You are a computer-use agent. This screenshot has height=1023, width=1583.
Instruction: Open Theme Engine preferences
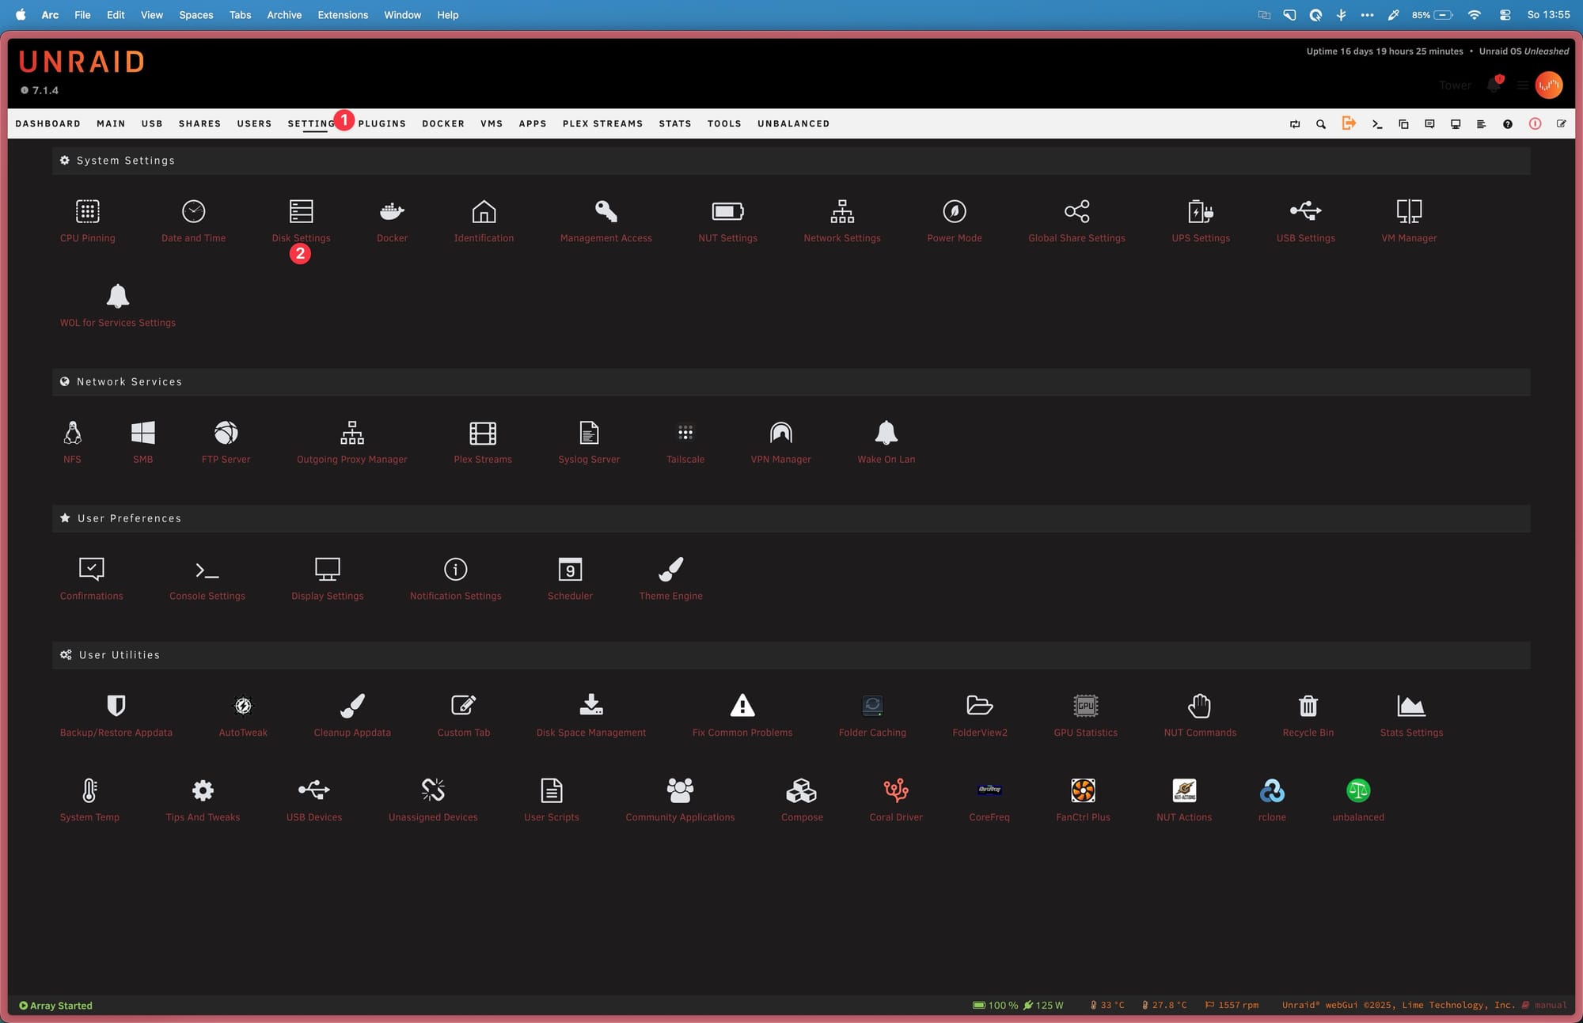pyautogui.click(x=670, y=570)
